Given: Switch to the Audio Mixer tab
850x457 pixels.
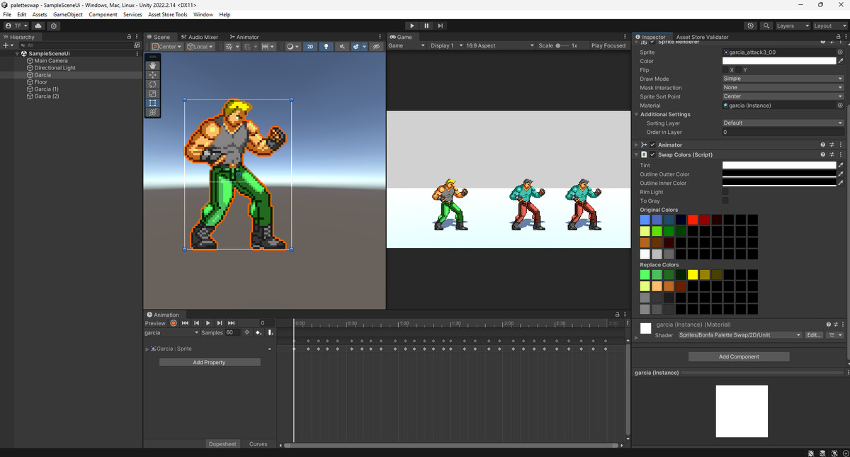Looking at the screenshot, I should pos(199,37).
